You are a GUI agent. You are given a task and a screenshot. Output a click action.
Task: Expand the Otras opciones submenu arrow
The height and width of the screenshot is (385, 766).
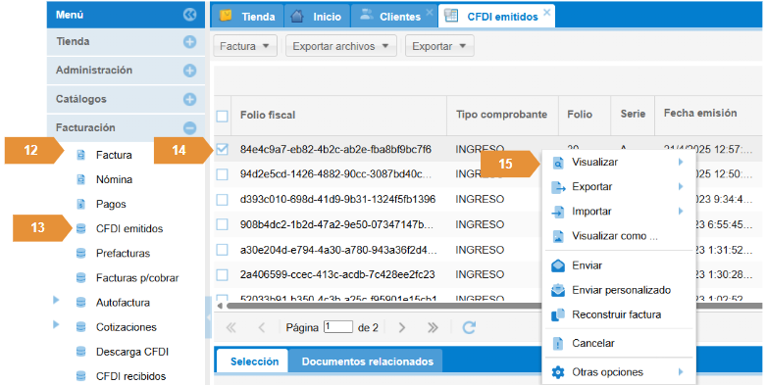tap(681, 372)
